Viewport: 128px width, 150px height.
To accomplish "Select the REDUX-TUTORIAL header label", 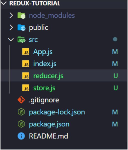I will [x=35, y=3].
